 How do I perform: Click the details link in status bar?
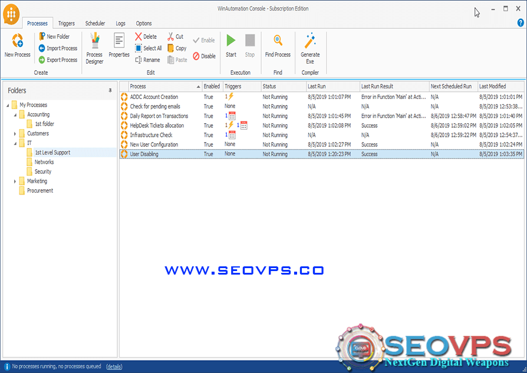coord(114,367)
